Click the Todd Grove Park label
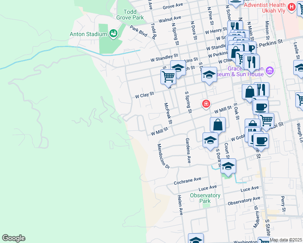This screenshot has height=243, width=303. (130, 15)
